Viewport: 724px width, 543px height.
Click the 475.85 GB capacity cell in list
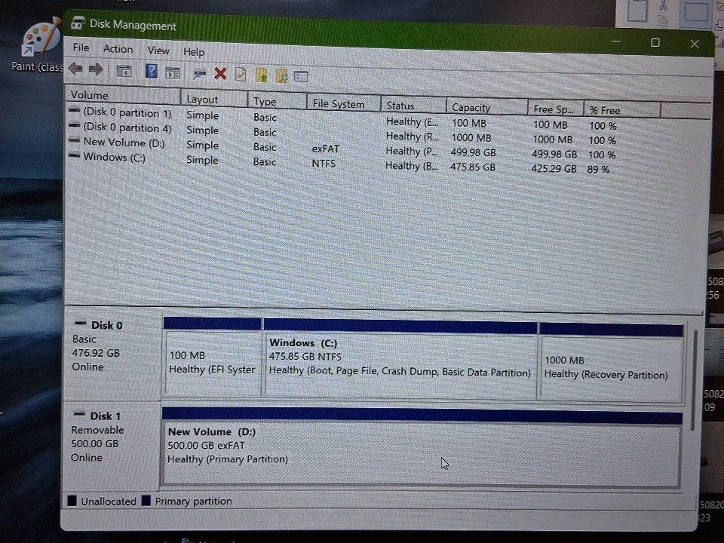[x=473, y=167]
